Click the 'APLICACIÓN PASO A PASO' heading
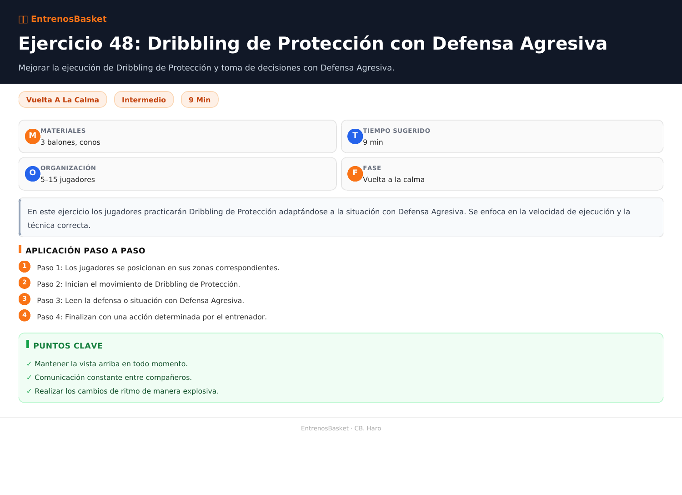The height and width of the screenshot is (495, 682). pos(85,251)
